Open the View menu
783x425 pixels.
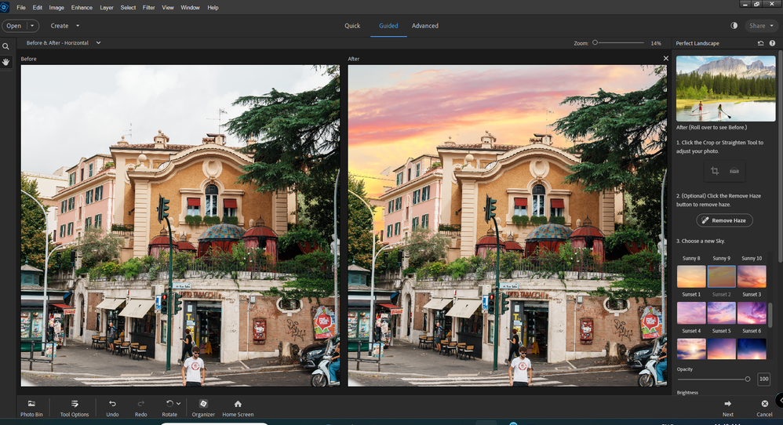click(168, 8)
